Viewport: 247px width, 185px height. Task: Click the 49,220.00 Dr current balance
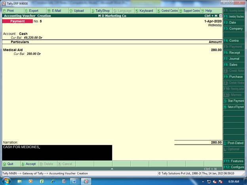point(33,38)
